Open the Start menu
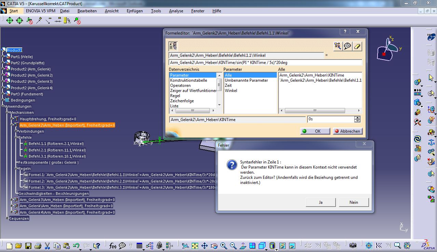Screen dimensions: 437x252 point(14,11)
